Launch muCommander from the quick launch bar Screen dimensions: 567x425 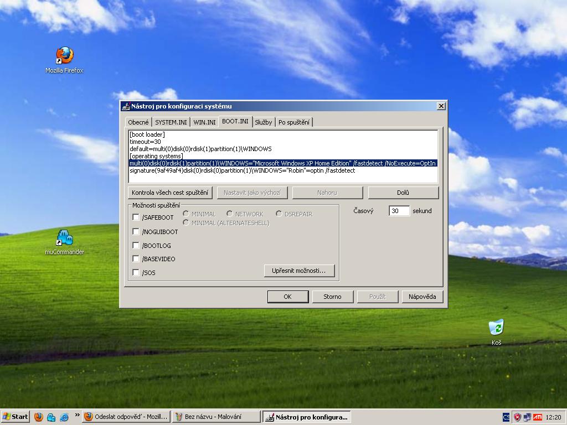(51, 417)
